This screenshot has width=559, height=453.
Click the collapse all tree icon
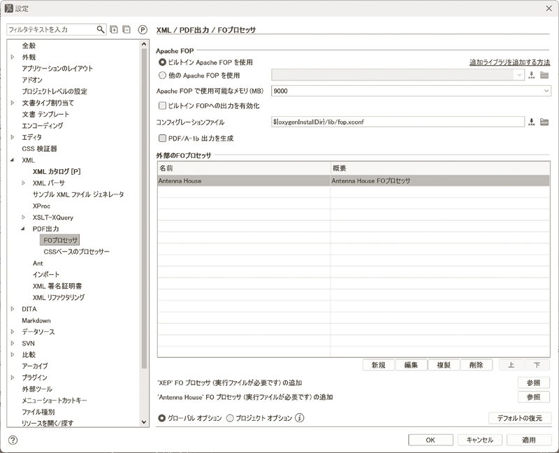pyautogui.click(x=126, y=29)
